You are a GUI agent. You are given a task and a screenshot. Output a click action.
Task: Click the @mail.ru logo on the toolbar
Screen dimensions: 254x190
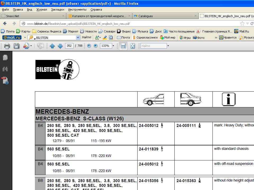[12, 37]
